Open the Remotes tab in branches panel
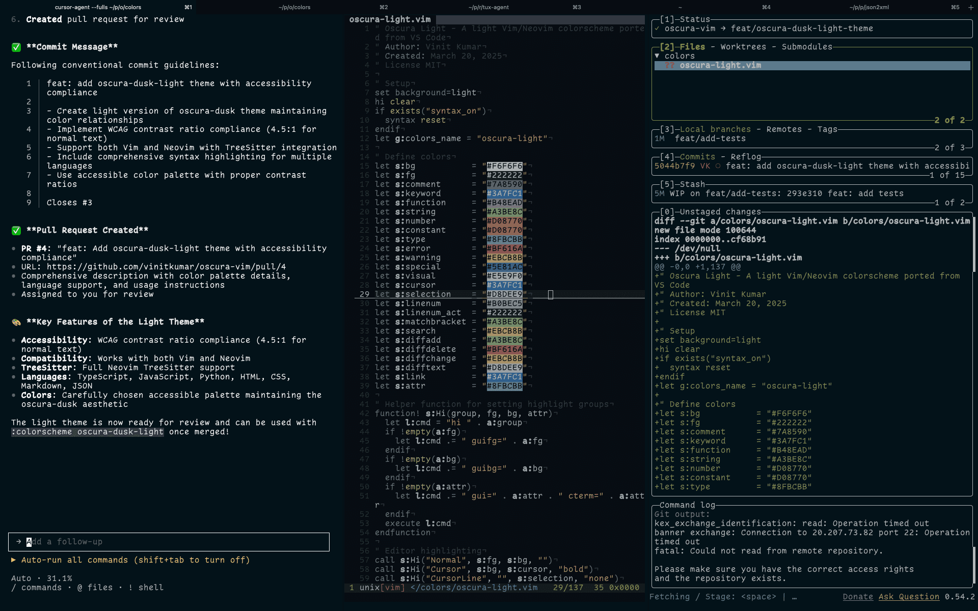978x611 pixels. (x=784, y=129)
